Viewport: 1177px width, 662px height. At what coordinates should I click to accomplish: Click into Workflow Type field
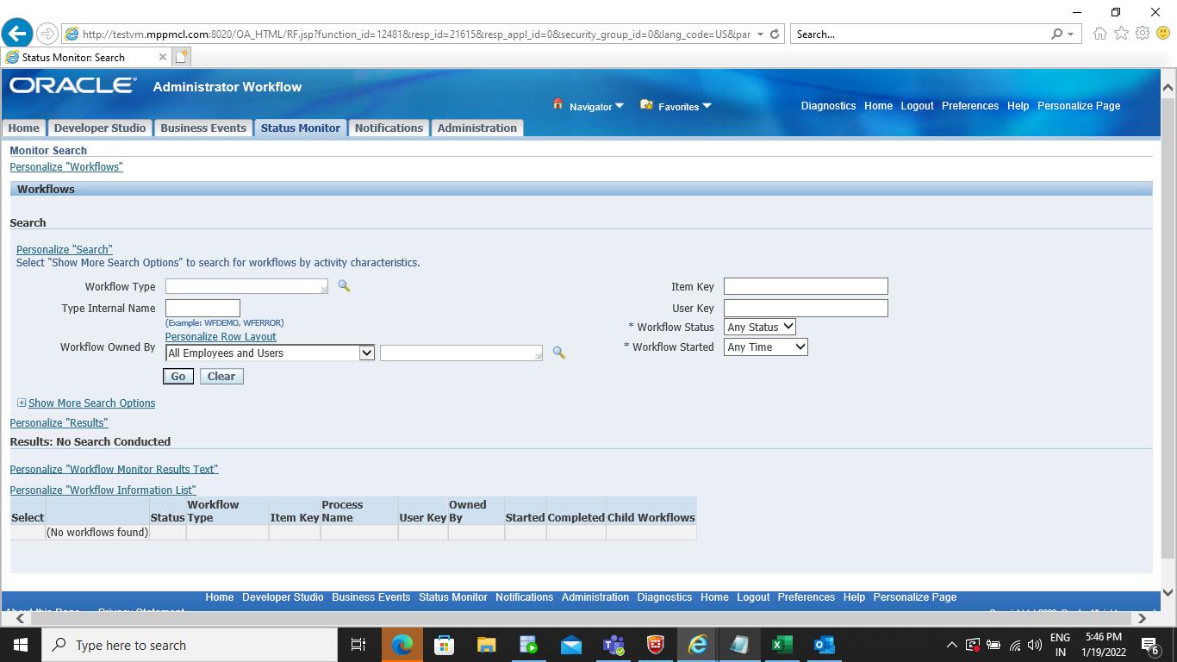(246, 286)
